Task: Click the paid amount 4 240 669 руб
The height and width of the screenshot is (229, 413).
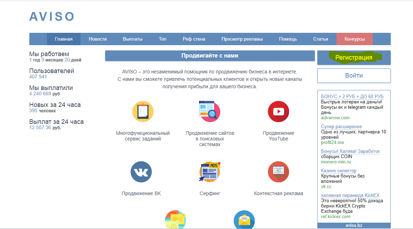Action: (44, 94)
